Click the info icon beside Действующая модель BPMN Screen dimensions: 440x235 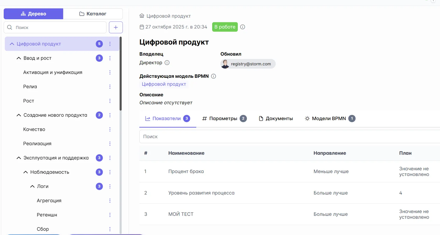point(213,76)
